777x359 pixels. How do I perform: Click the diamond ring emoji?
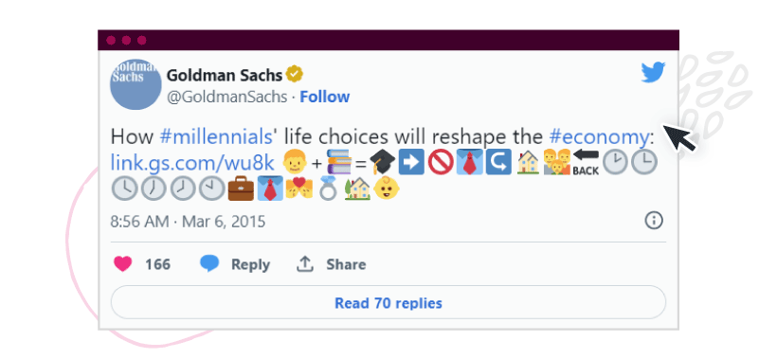pos(328,189)
